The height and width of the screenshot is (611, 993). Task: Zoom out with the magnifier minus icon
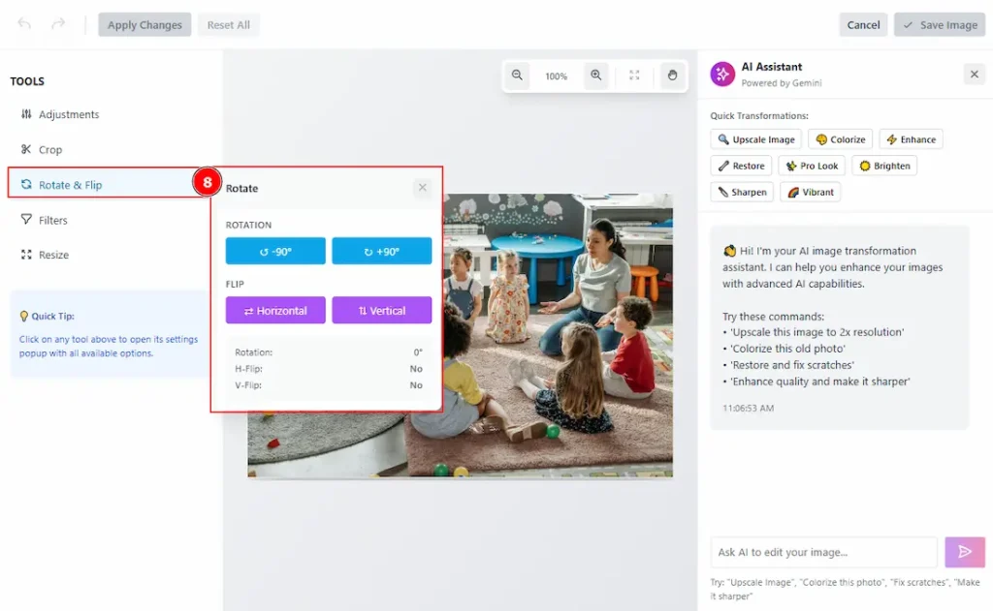(x=518, y=76)
